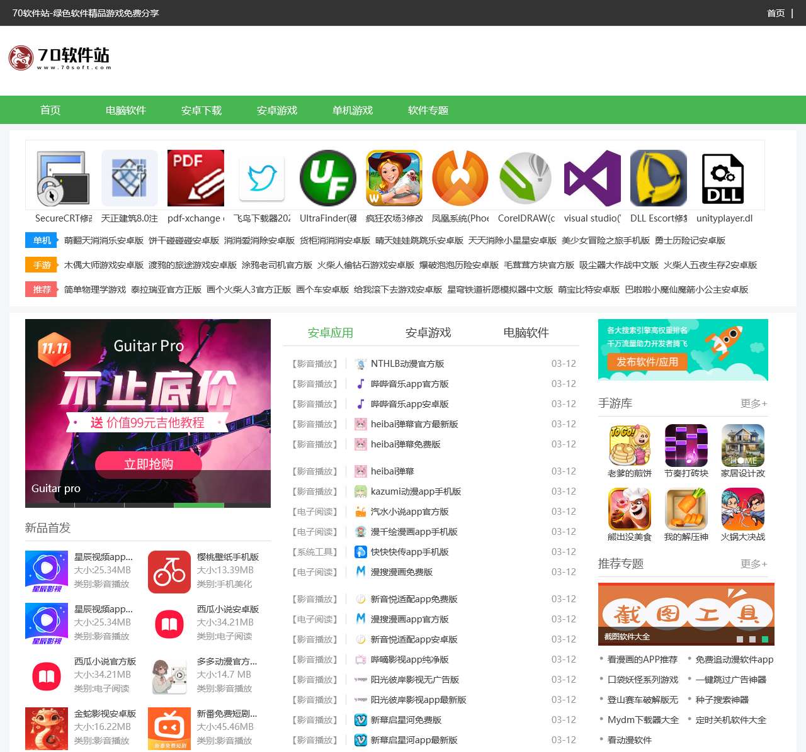The height and width of the screenshot is (752, 806).
Task: Go to 首页 in green navigation bar
Action: tap(50, 110)
